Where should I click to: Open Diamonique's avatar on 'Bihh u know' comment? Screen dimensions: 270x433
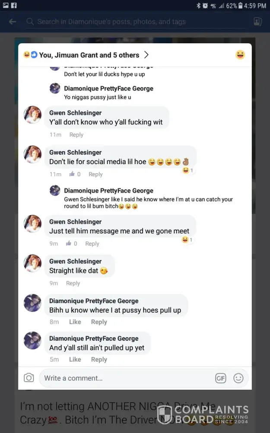pyautogui.click(x=32, y=303)
